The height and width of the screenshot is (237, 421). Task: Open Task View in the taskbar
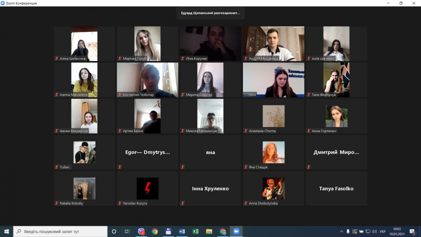pyautogui.click(x=127, y=231)
